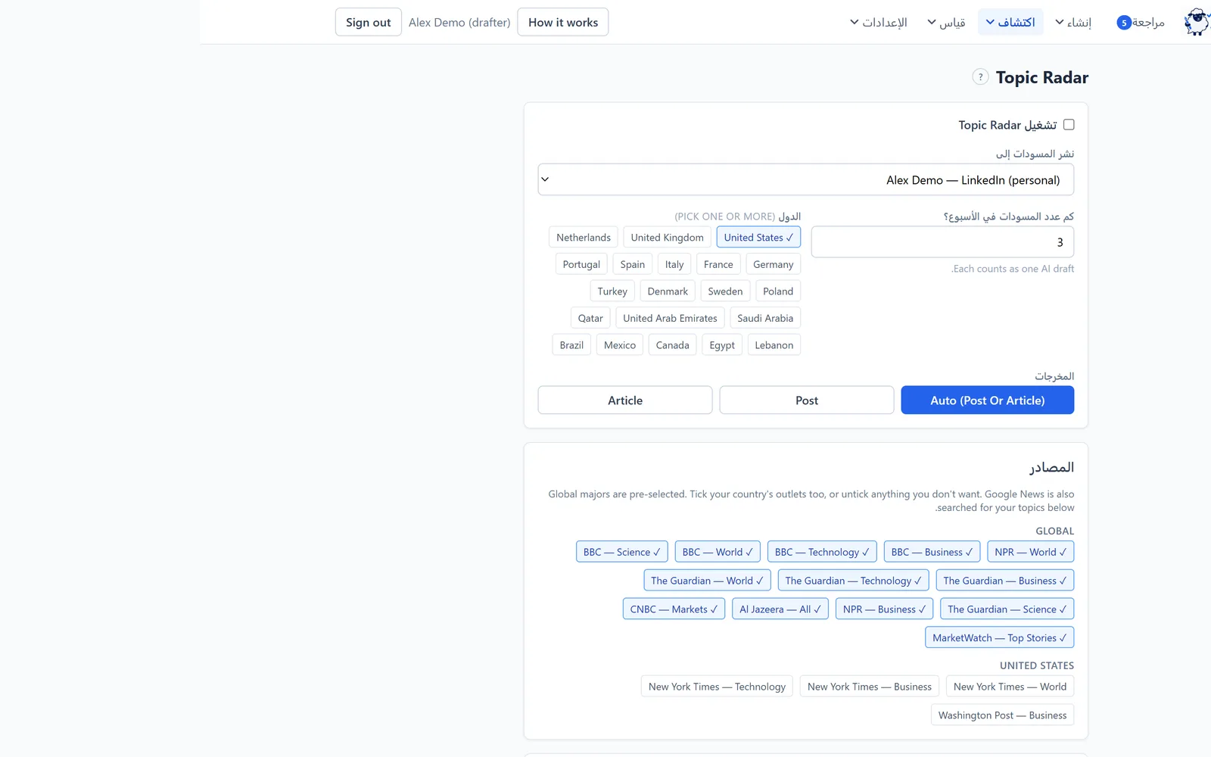
Task: Select the Qatar country chip
Action: 590,318
